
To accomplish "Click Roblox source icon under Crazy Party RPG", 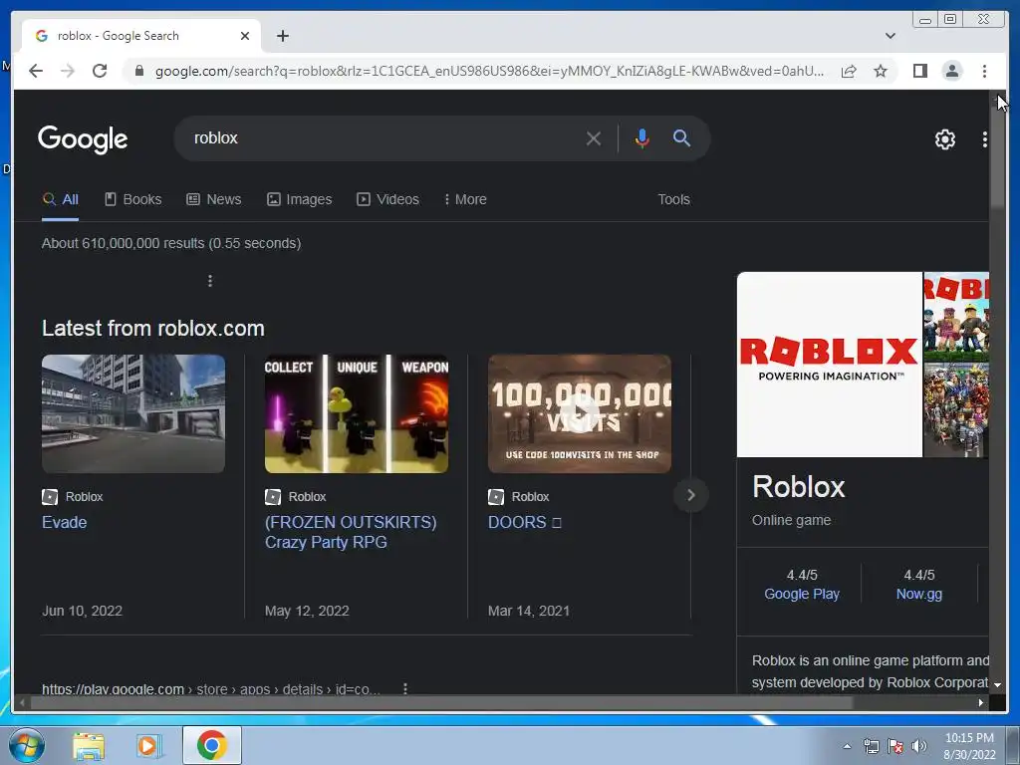I will click(x=273, y=497).
